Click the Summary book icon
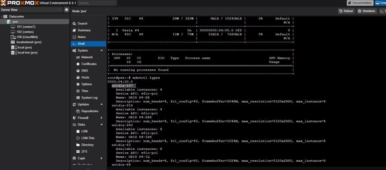 (x=74, y=30)
